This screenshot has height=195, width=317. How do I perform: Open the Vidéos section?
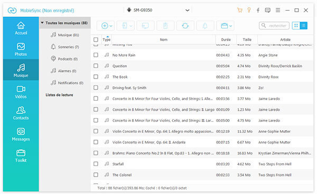coord(21,92)
